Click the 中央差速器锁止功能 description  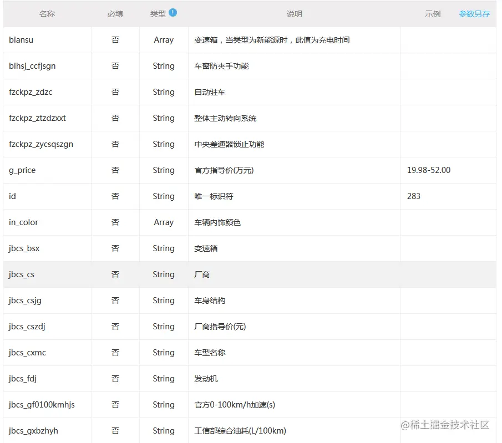pos(229,144)
